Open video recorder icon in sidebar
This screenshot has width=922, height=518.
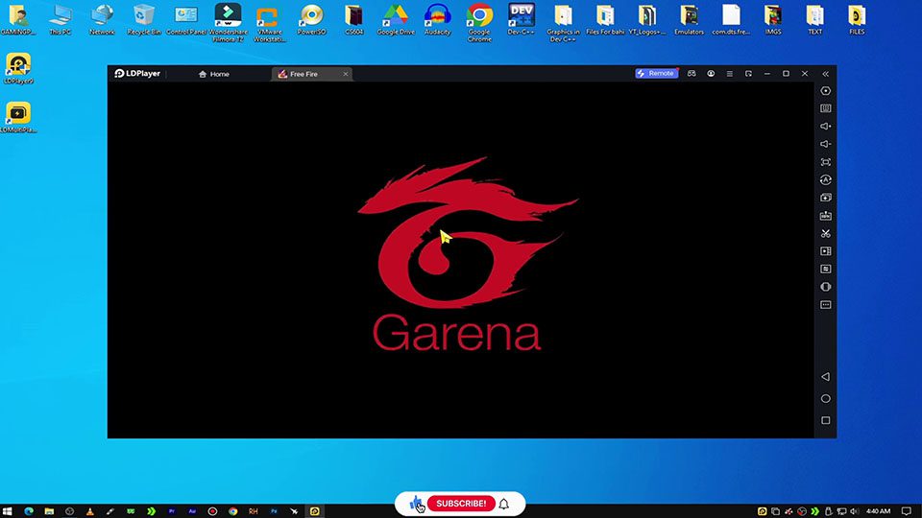826,251
